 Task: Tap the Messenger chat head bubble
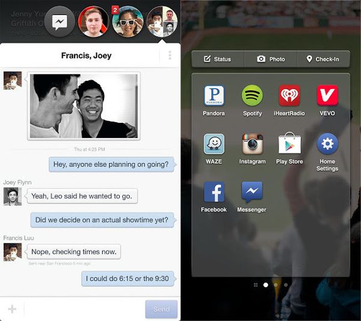pos(60,22)
